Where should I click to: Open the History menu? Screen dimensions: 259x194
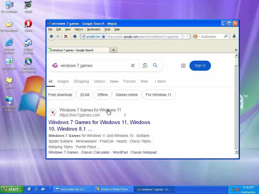tap(79, 29)
